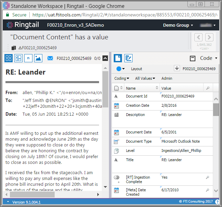The height and width of the screenshot is (207, 222).
Task: Select the split tile layout icon
Action: click(x=18, y=58)
